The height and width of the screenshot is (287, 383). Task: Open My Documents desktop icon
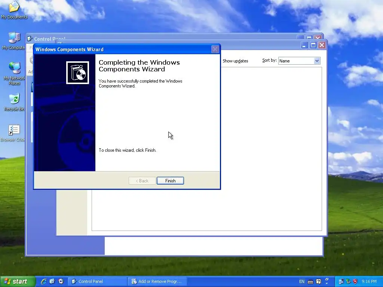[14, 10]
